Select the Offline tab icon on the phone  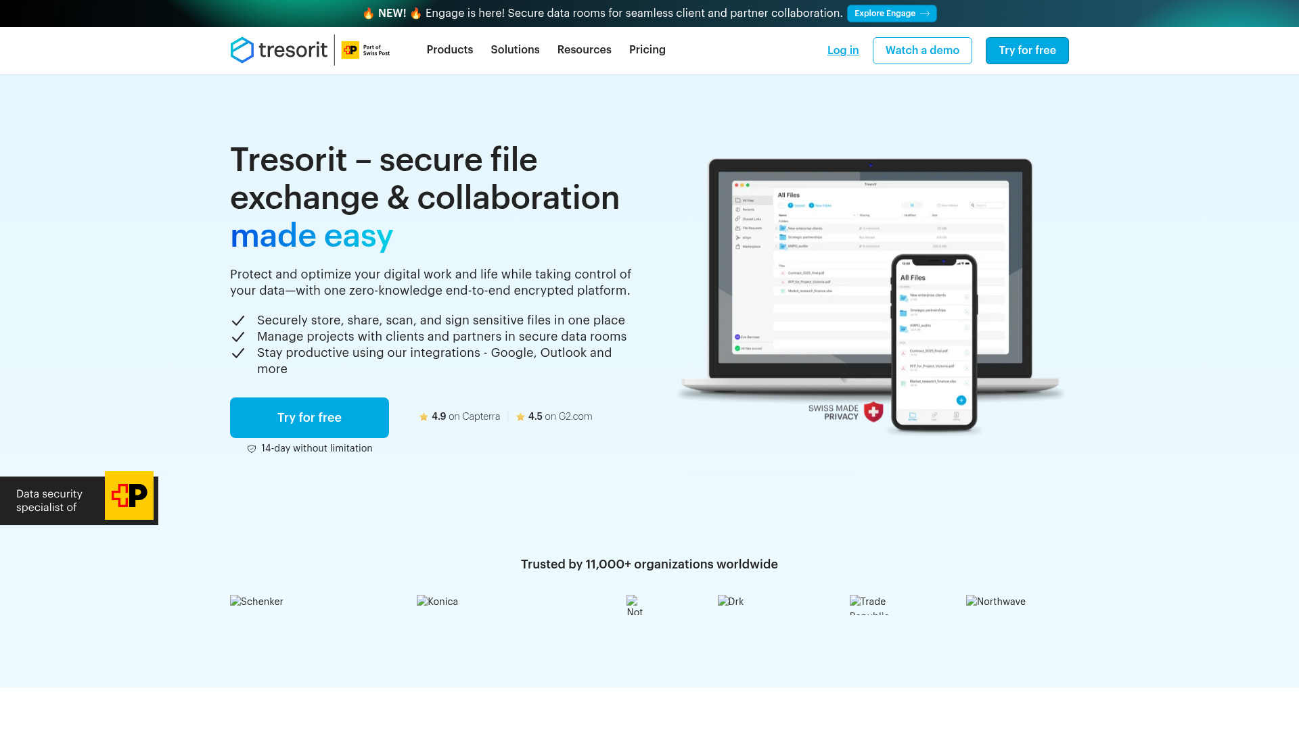click(x=957, y=416)
